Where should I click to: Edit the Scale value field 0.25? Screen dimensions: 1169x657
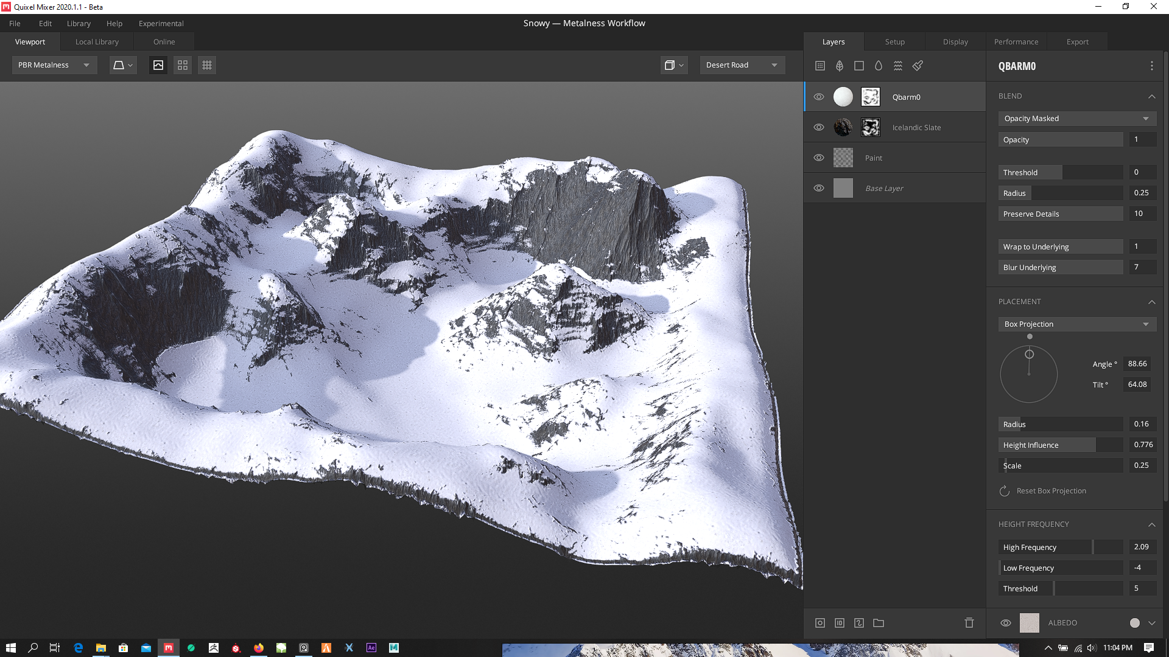1142,465
